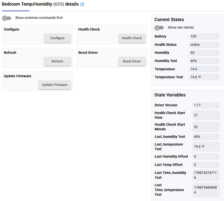Image resolution: width=224 pixels, height=201 pixels.
Task: Click the Reset Driver card title
Action: tap(88, 53)
